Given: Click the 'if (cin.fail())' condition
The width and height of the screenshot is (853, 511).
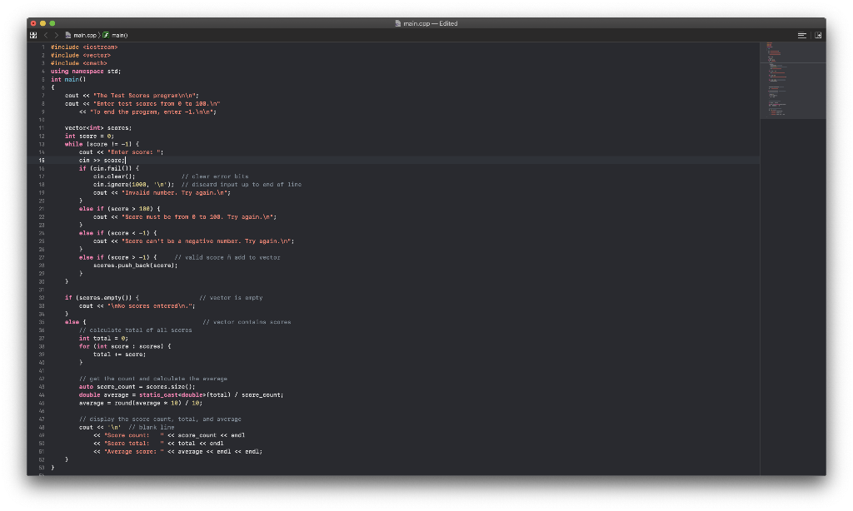Looking at the screenshot, I should click(x=109, y=168).
